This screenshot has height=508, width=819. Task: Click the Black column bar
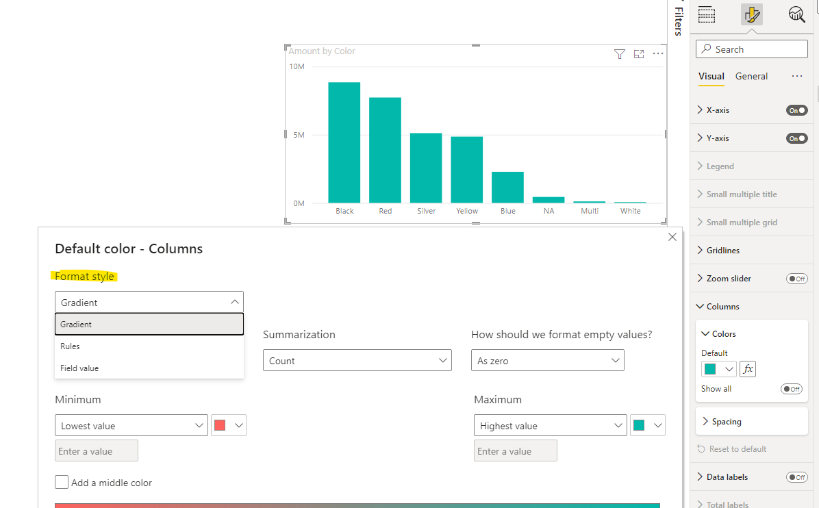point(344,142)
